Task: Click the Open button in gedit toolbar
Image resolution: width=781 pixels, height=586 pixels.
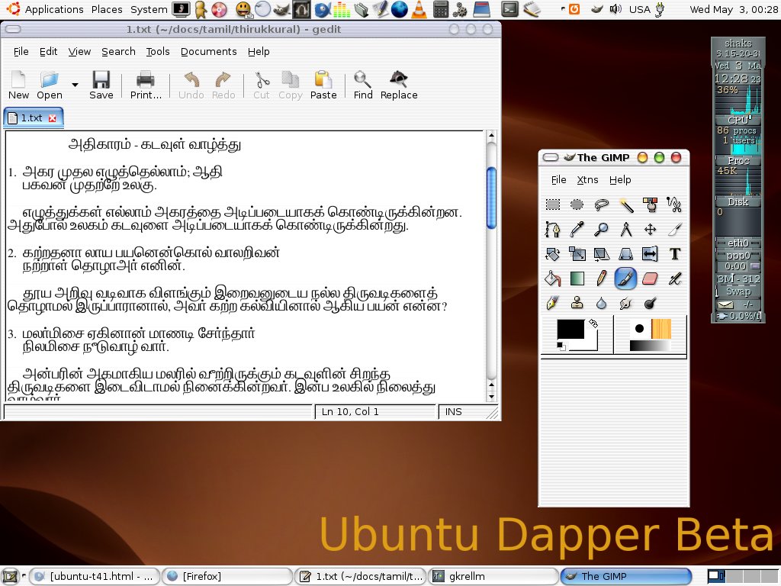Action: 50,85
